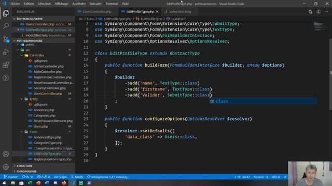This screenshot has height=186, width=332.
Task: Open errors and warnings count in status bar
Action: click(44, 177)
